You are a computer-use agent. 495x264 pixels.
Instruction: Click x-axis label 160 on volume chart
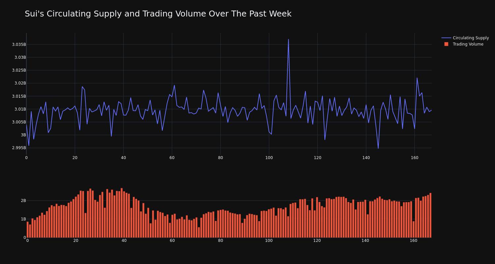point(413,241)
